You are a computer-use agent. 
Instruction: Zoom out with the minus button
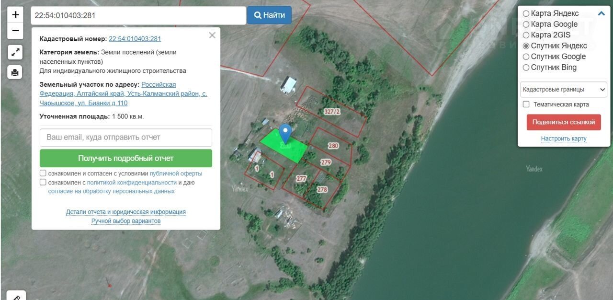15,31
